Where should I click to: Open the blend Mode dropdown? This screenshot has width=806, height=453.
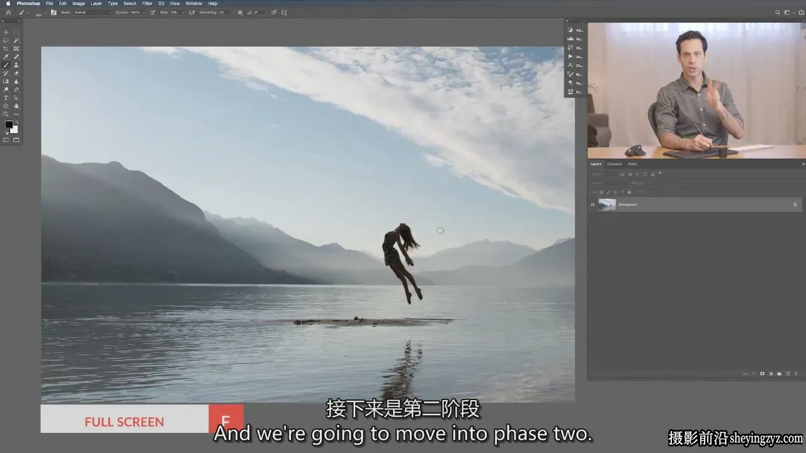tap(93, 13)
